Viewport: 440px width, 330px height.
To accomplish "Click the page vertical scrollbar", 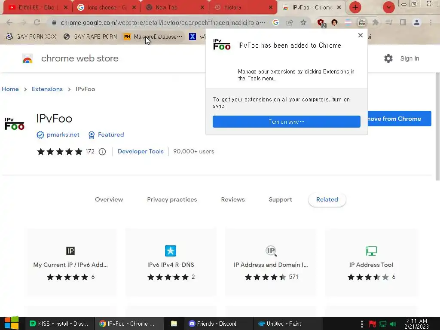I will pos(437,126).
